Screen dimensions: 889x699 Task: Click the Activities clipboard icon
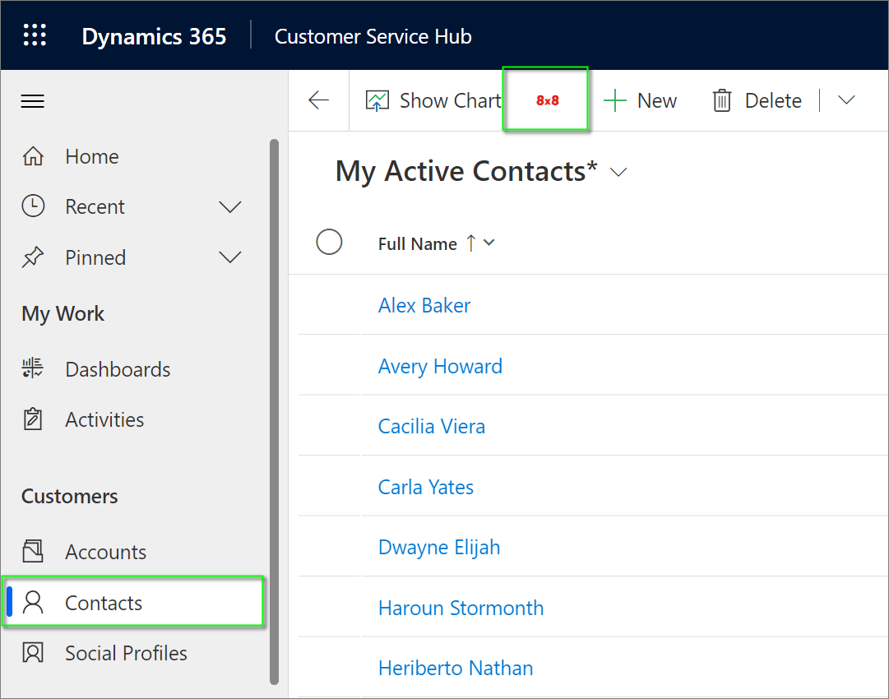(33, 419)
